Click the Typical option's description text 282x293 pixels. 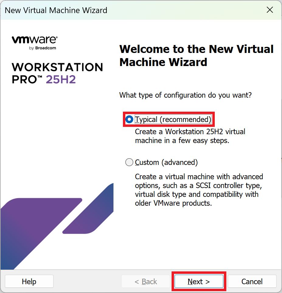click(190, 136)
